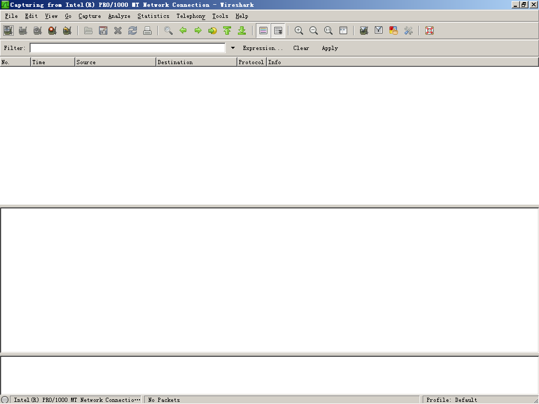The width and height of the screenshot is (539, 404).
Task: Open the preferences wrench icon
Action: pyautogui.click(x=408, y=31)
